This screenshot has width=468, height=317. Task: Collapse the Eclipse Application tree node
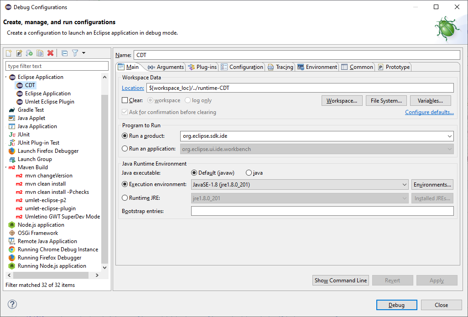(6, 77)
